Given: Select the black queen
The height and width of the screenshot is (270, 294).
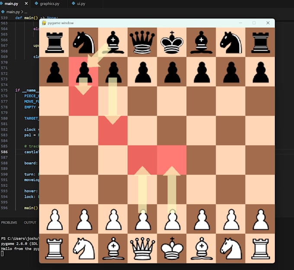Looking at the screenshot, I should 142,42.
